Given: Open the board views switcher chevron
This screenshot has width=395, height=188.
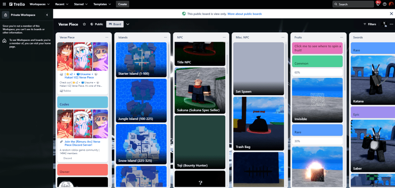Looking at the screenshot, I should [128, 24].
